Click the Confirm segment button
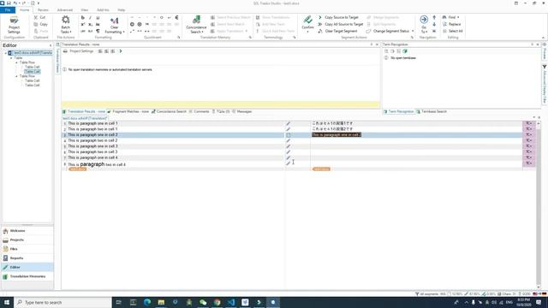 (x=307, y=24)
